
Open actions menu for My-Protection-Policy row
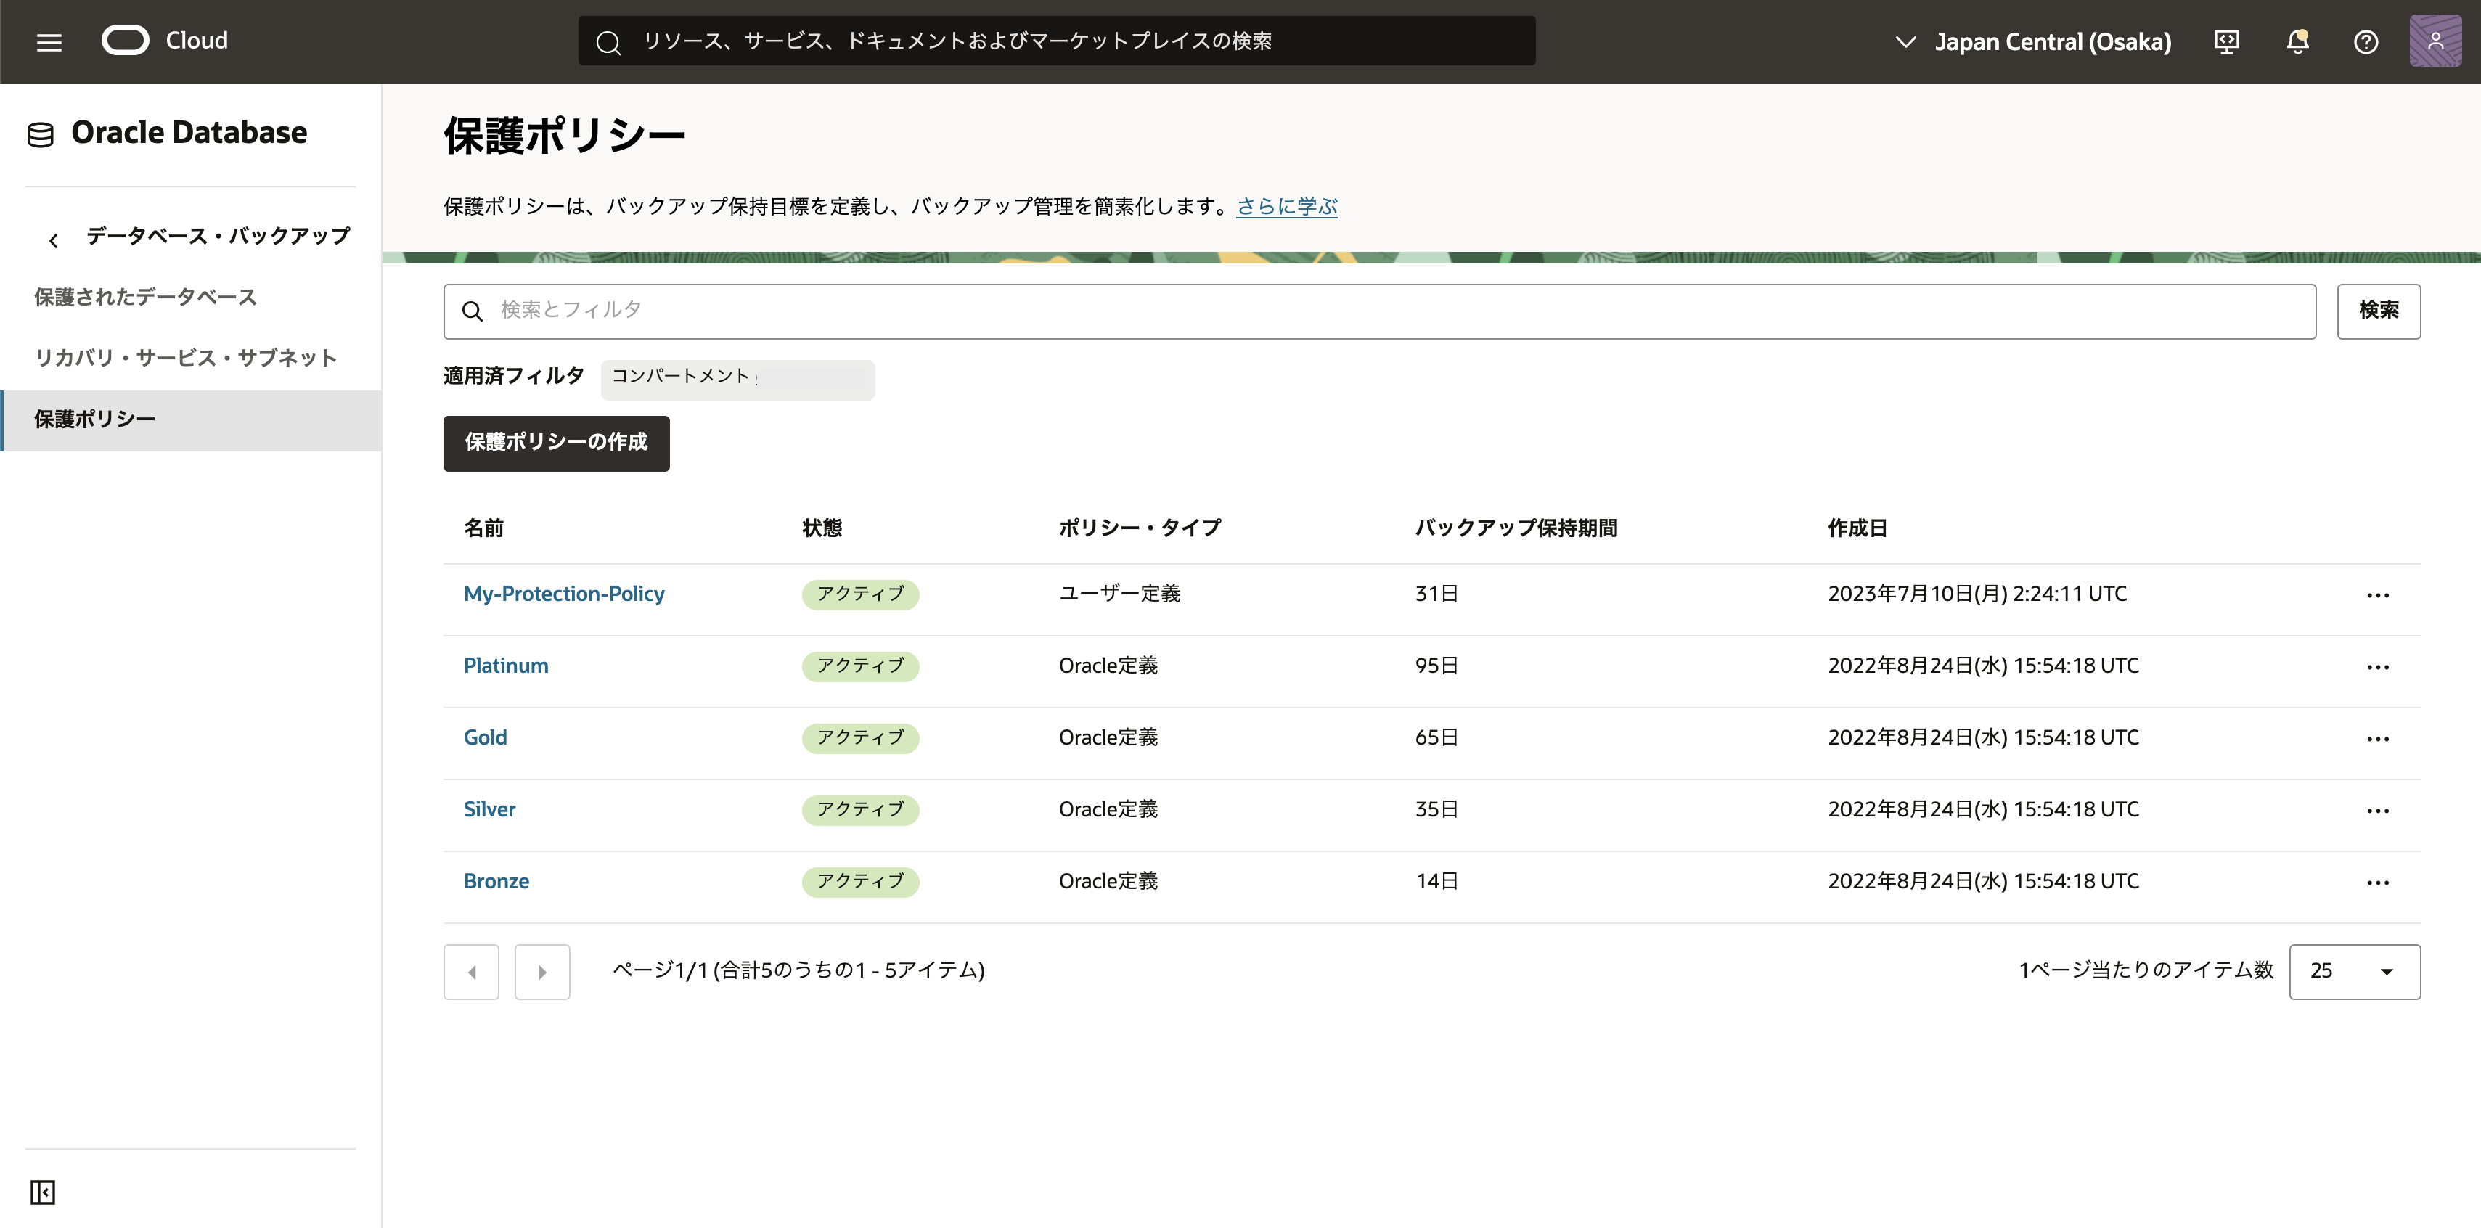click(x=2377, y=595)
